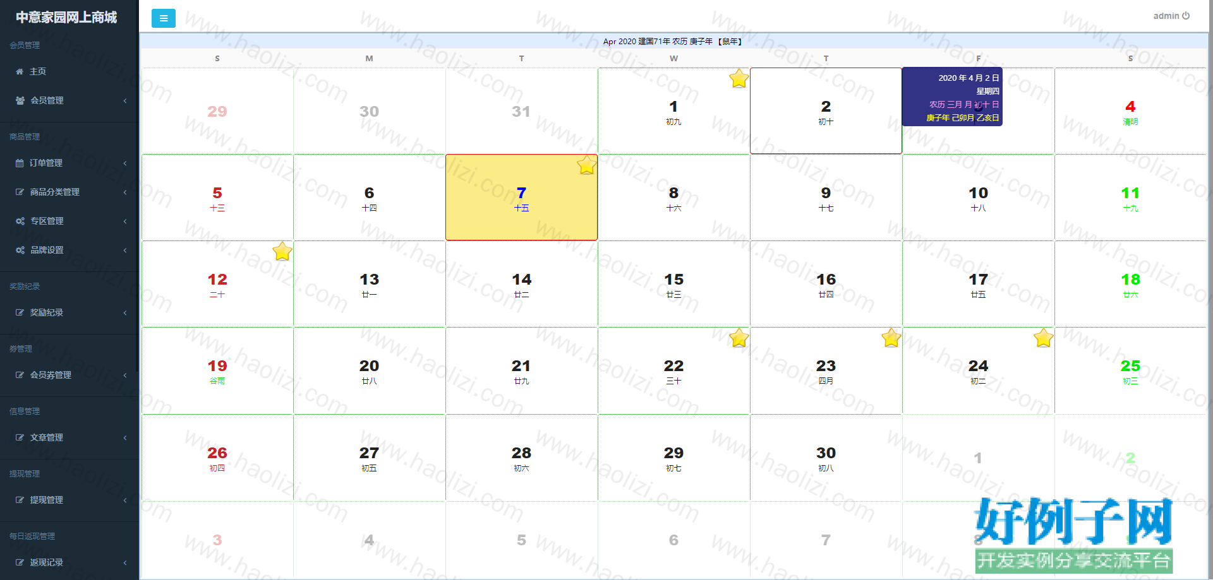Open the 奖励纪录 menu link
This screenshot has width=1213, height=580.
(69, 312)
